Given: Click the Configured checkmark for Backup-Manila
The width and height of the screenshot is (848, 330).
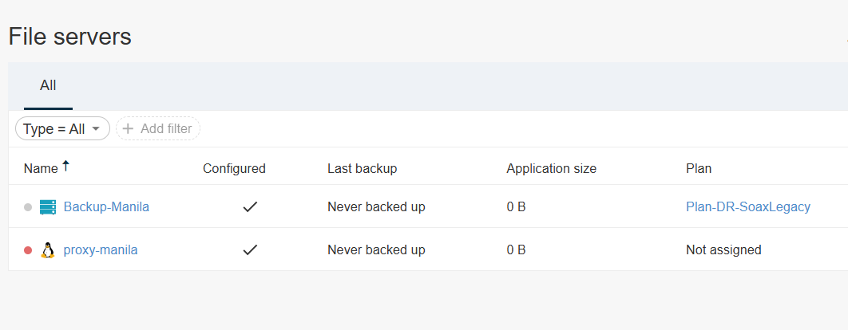Looking at the screenshot, I should (250, 207).
